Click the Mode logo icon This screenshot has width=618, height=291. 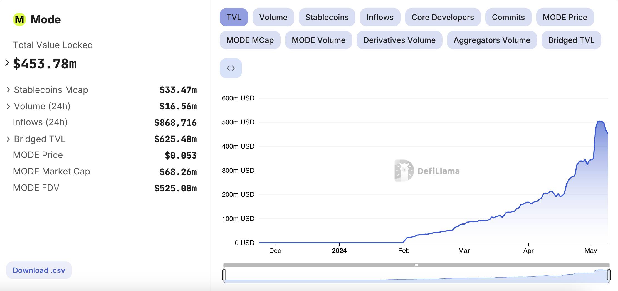19,19
